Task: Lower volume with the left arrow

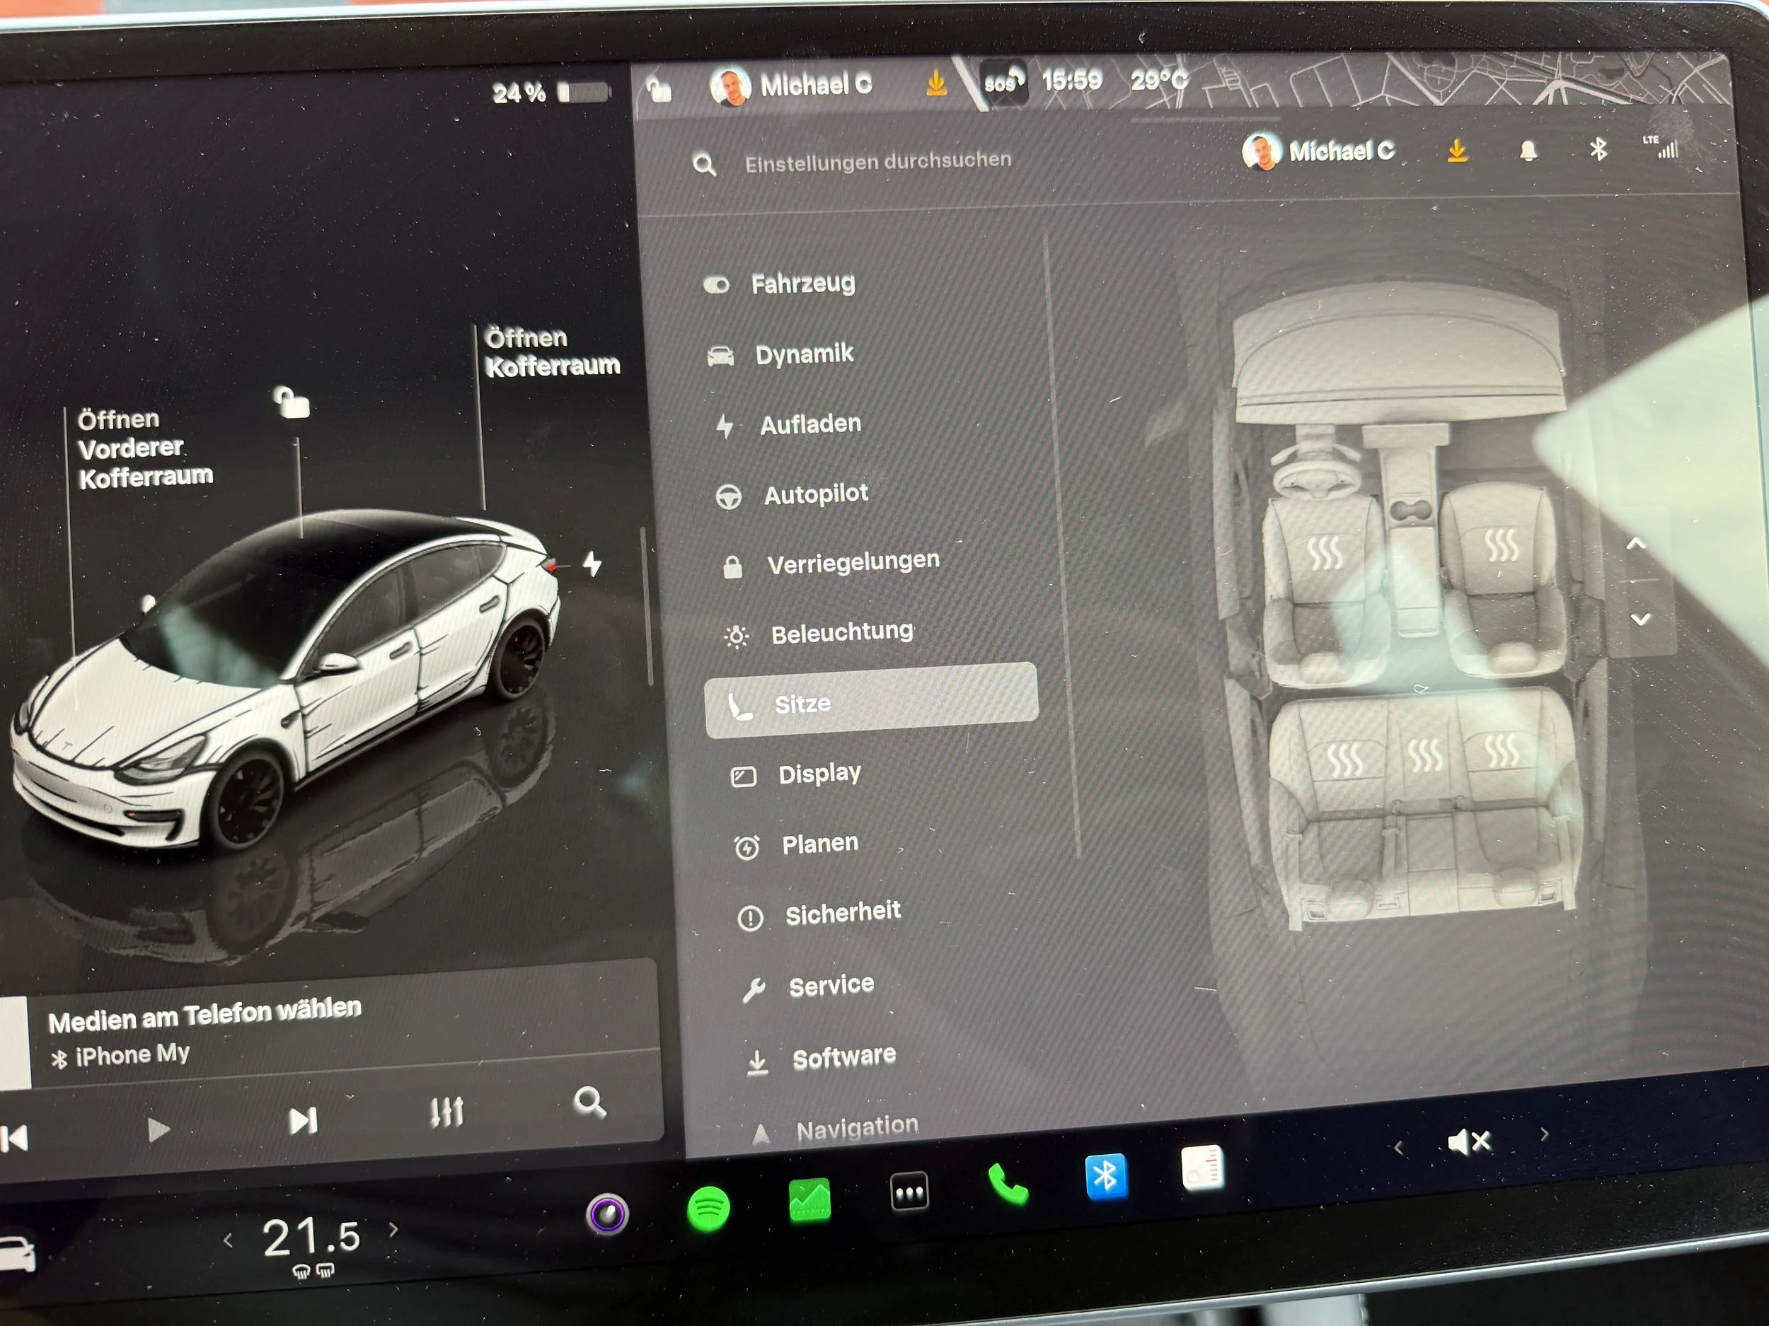Action: click(x=1398, y=1148)
